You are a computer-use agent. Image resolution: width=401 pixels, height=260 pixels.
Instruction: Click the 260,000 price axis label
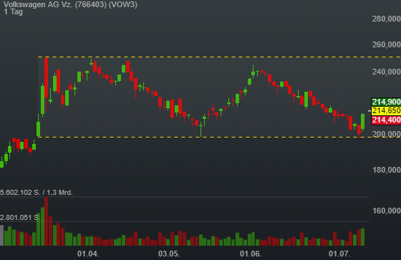click(387, 44)
